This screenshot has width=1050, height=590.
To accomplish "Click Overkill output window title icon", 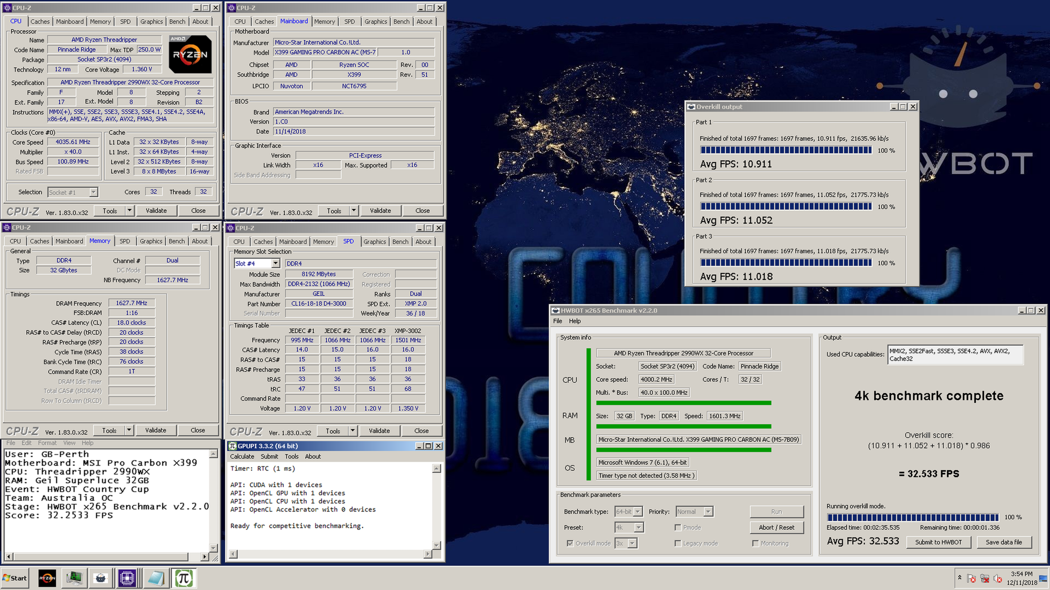I will 691,107.
